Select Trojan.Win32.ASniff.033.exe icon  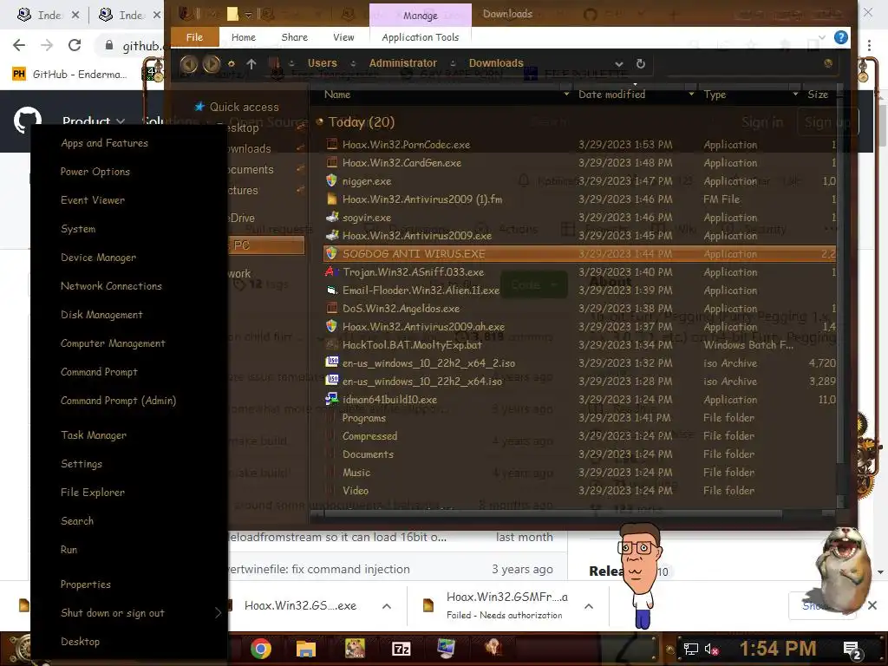pyautogui.click(x=332, y=271)
